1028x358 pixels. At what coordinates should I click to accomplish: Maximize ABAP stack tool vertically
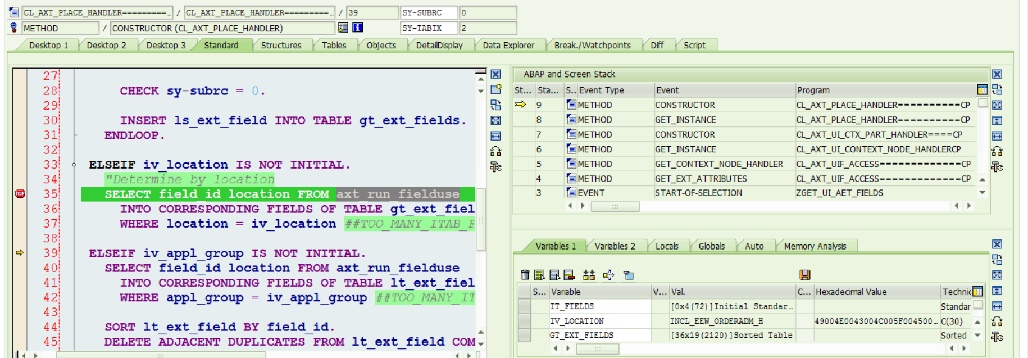tap(997, 120)
